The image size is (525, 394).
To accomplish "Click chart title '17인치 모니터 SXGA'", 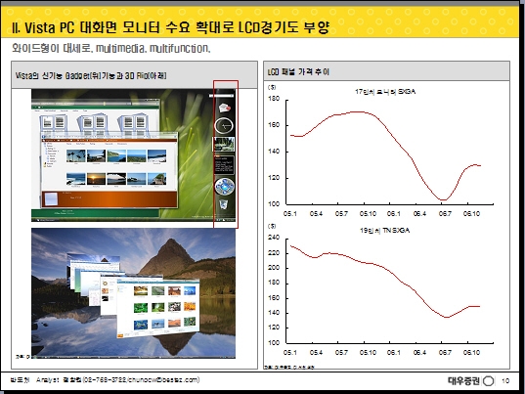I will point(385,91).
